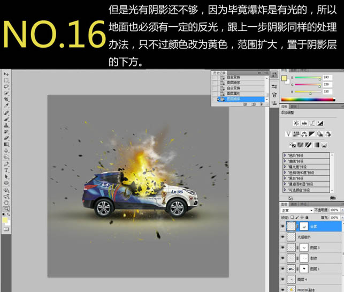
Task: Hide the 图层 1 layer
Action: pyautogui.click(x=283, y=268)
